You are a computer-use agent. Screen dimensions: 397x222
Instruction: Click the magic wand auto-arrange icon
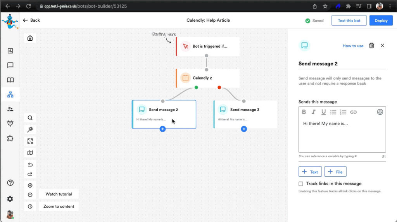30,129
